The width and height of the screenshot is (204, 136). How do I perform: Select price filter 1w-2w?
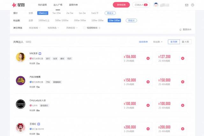[82, 13]
